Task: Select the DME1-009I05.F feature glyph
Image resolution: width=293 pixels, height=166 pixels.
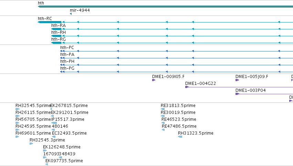Action: [154, 80]
